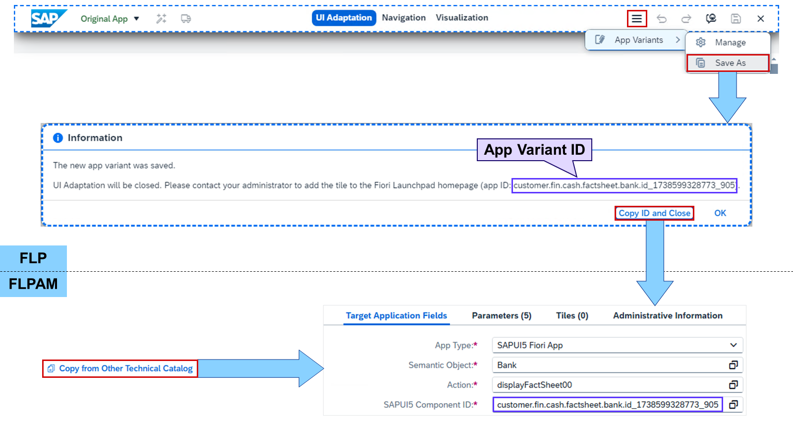
Task: Click the app variant ID text in dialog
Action: (x=624, y=185)
